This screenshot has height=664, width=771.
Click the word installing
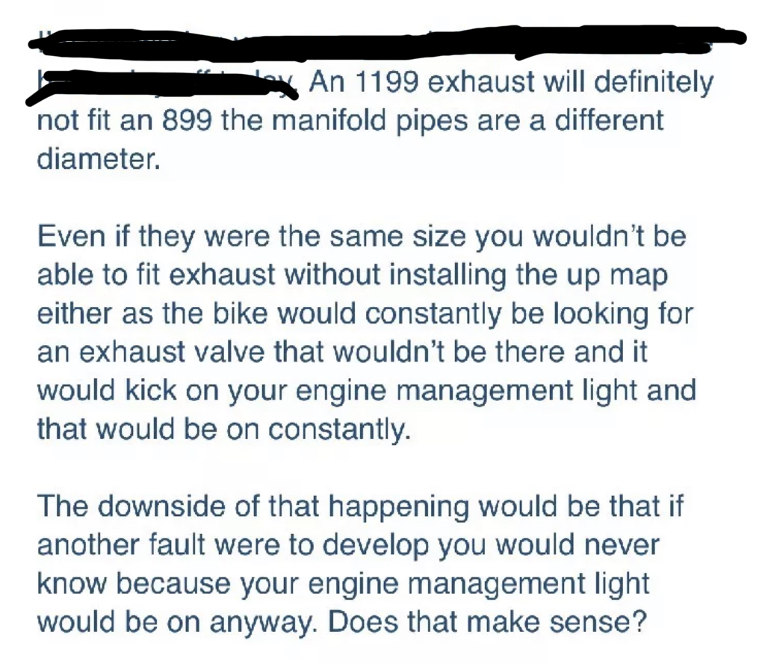click(448, 275)
